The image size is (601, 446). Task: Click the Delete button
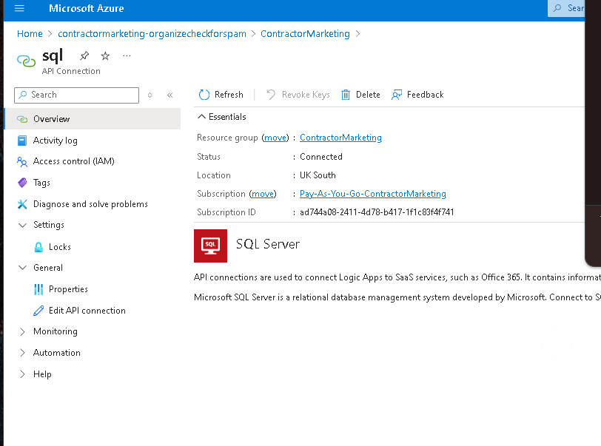click(360, 95)
